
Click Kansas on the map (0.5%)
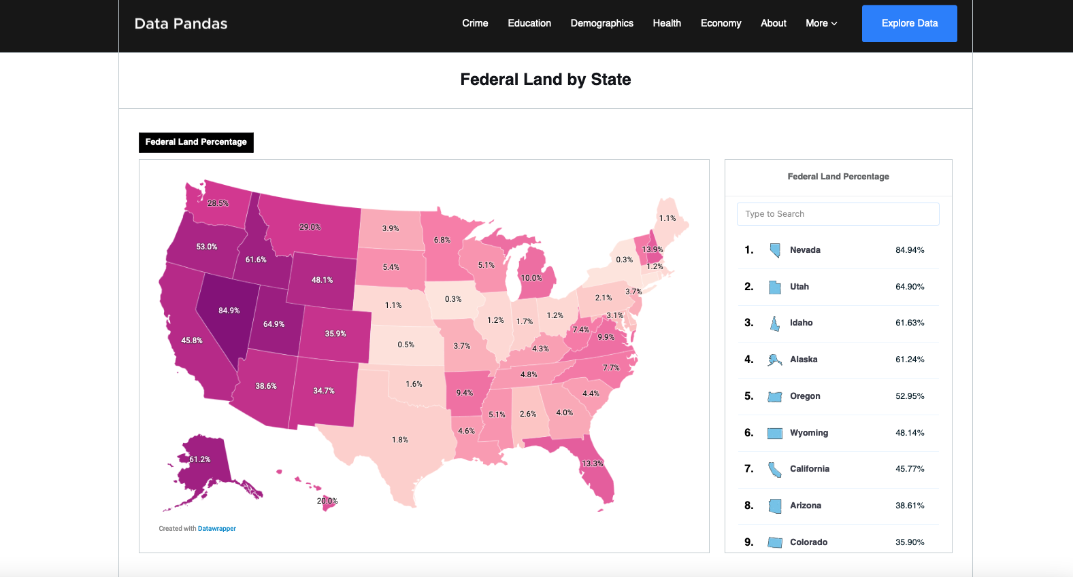[x=406, y=345]
